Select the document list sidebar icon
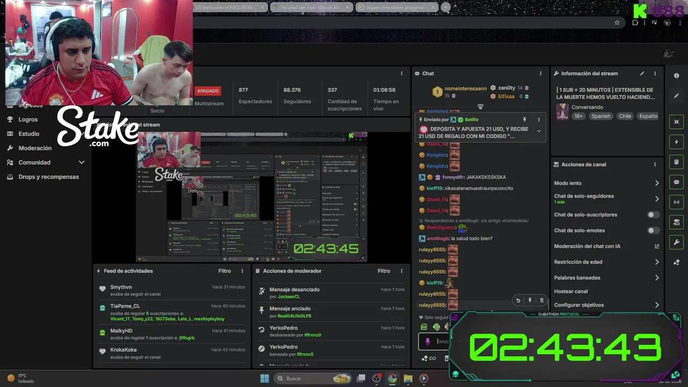The image size is (688, 387). coord(676,162)
